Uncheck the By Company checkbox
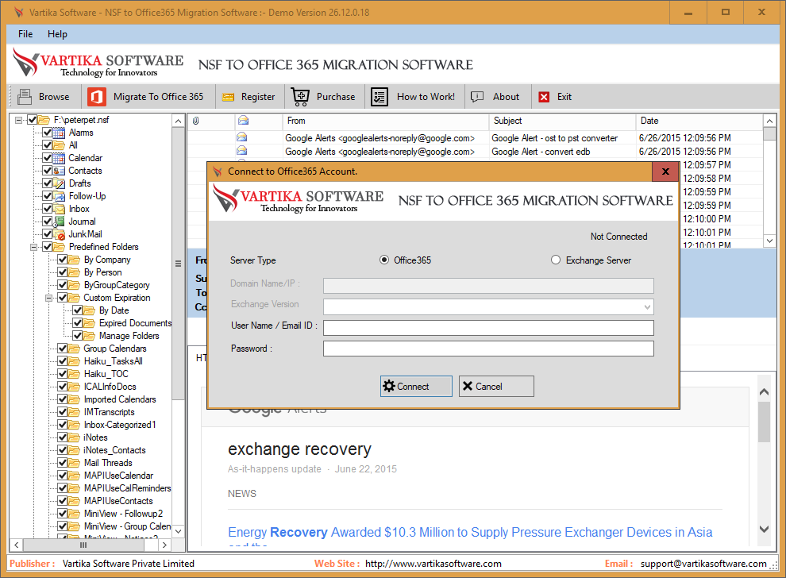 click(63, 259)
